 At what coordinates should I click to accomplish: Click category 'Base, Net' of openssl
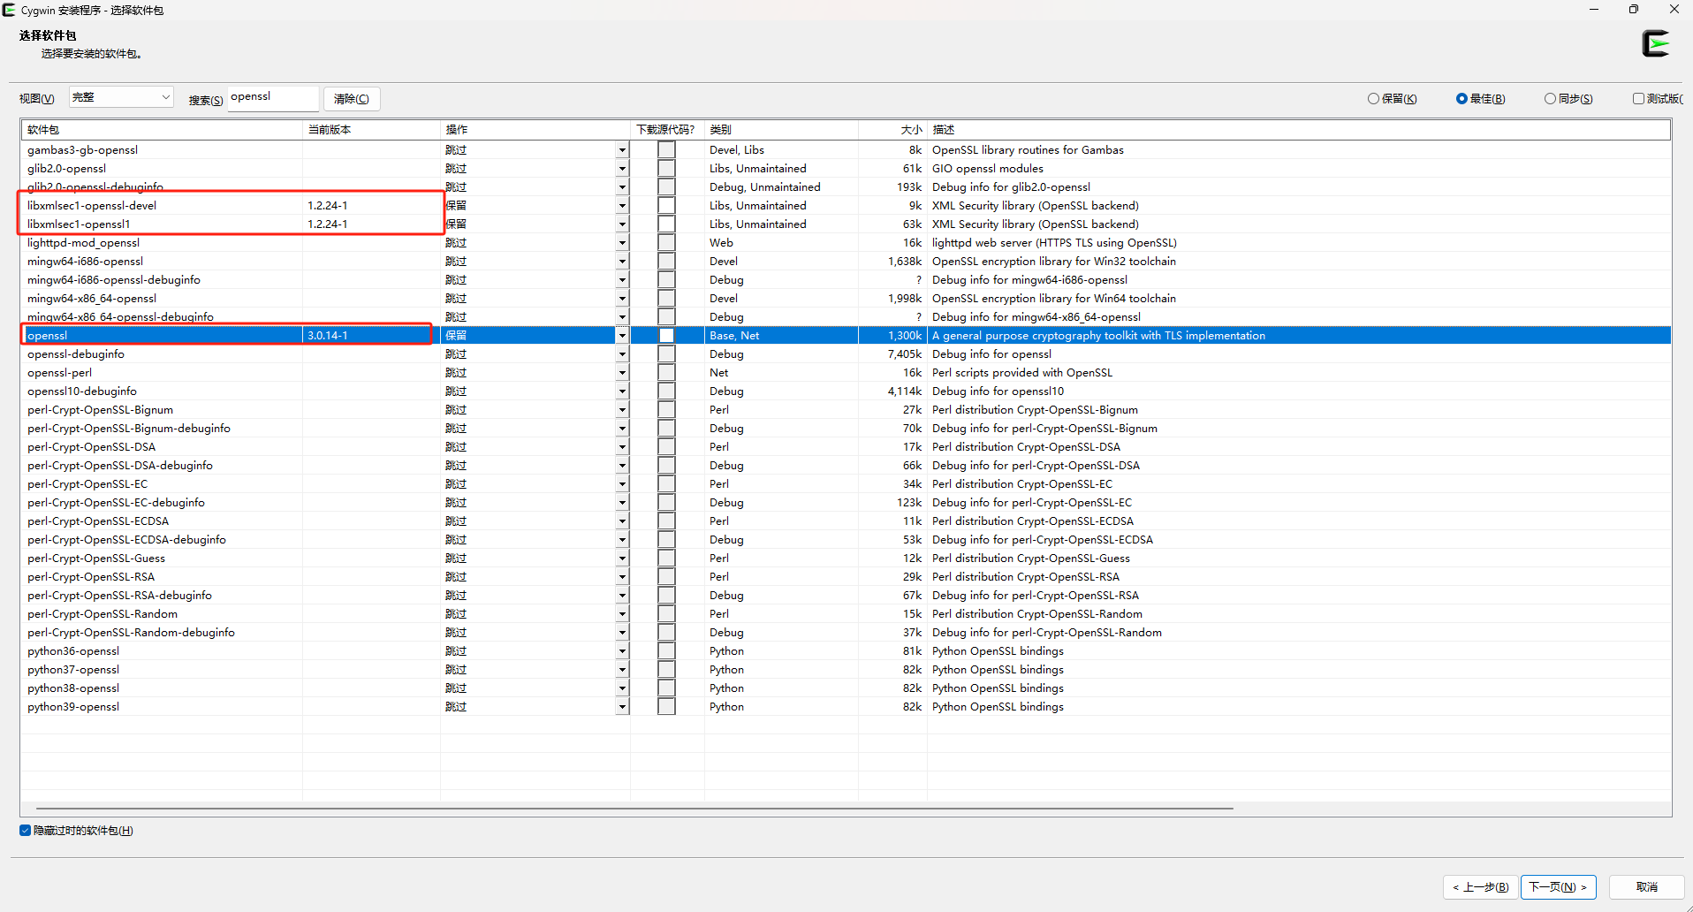click(x=734, y=336)
